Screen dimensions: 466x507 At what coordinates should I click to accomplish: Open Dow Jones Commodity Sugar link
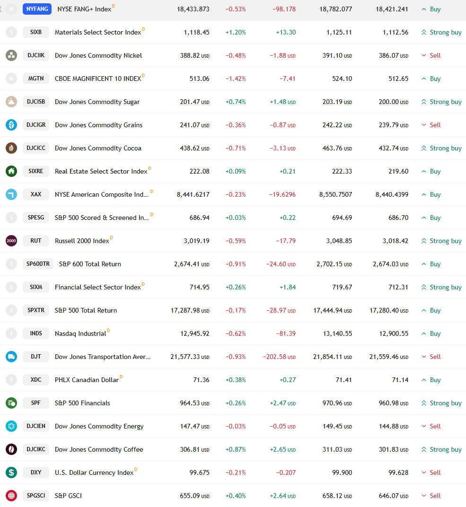[97, 102]
